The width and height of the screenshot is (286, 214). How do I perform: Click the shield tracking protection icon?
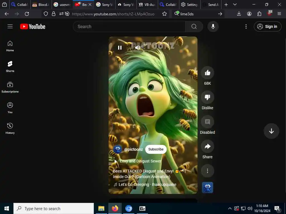click(46, 14)
